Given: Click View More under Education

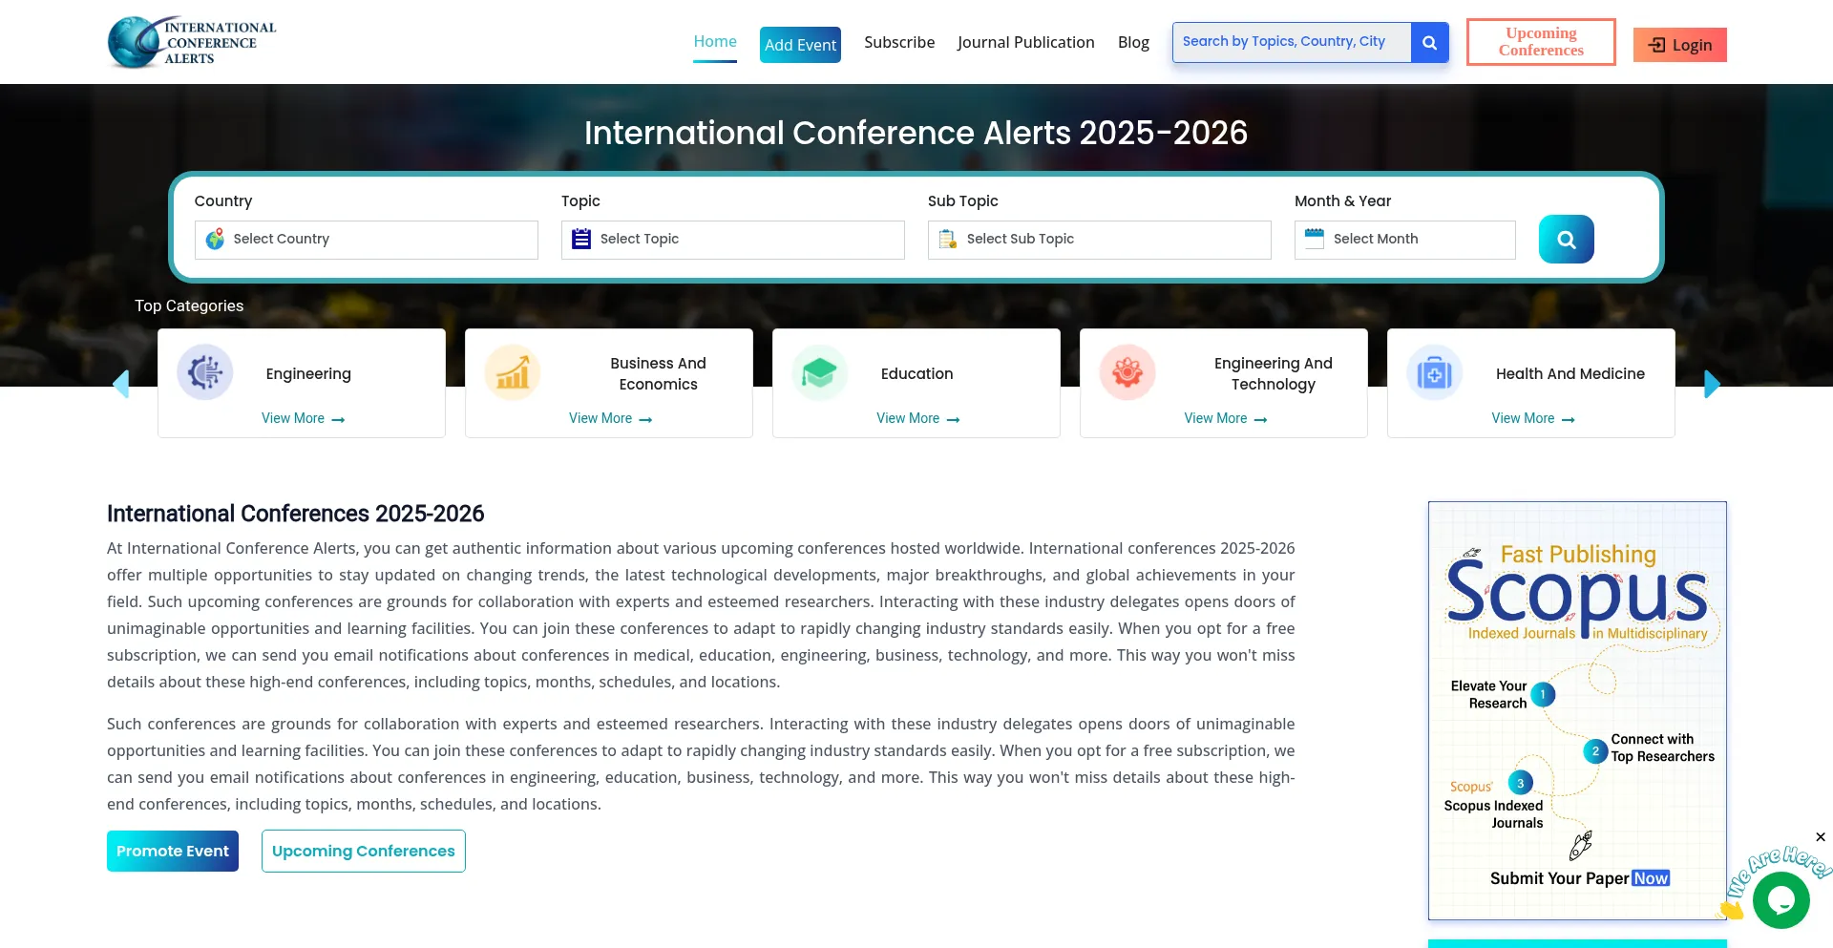Looking at the screenshot, I should coord(918,418).
